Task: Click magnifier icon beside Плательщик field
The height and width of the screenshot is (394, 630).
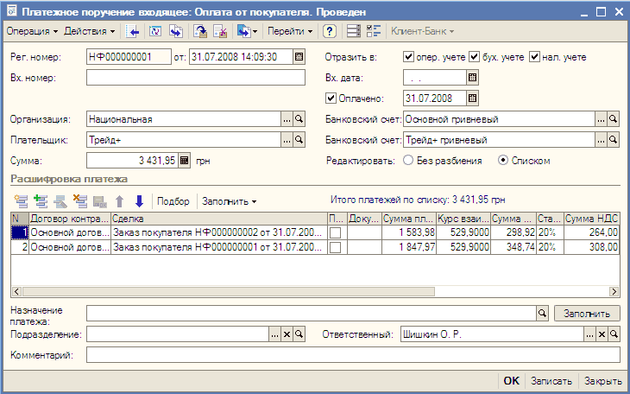Action: click(299, 139)
